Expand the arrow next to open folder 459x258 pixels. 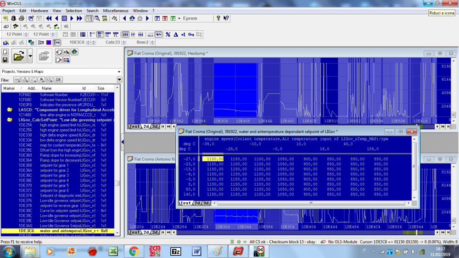(30, 56)
